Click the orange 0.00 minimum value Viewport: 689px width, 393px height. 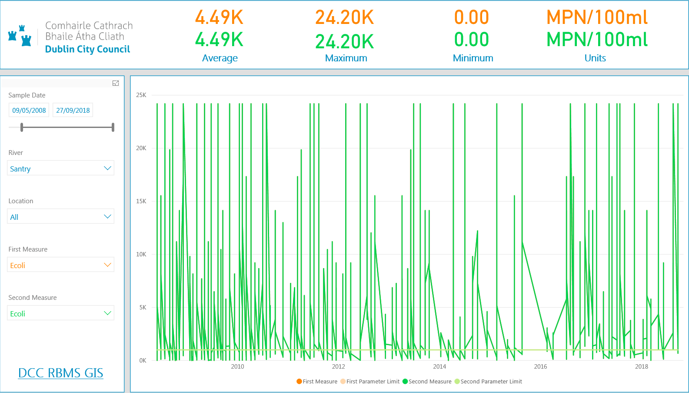pyautogui.click(x=472, y=17)
